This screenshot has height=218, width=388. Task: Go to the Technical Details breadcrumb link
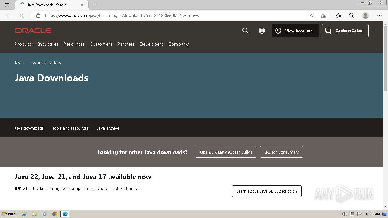46,62
